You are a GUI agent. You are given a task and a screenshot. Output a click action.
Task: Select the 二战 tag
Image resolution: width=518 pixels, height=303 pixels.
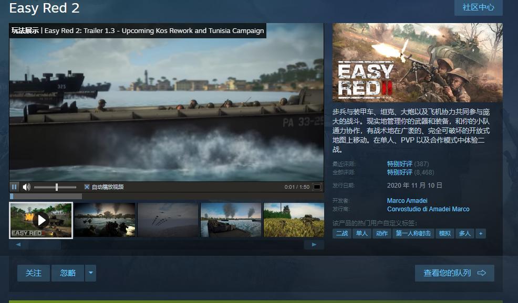pos(342,233)
